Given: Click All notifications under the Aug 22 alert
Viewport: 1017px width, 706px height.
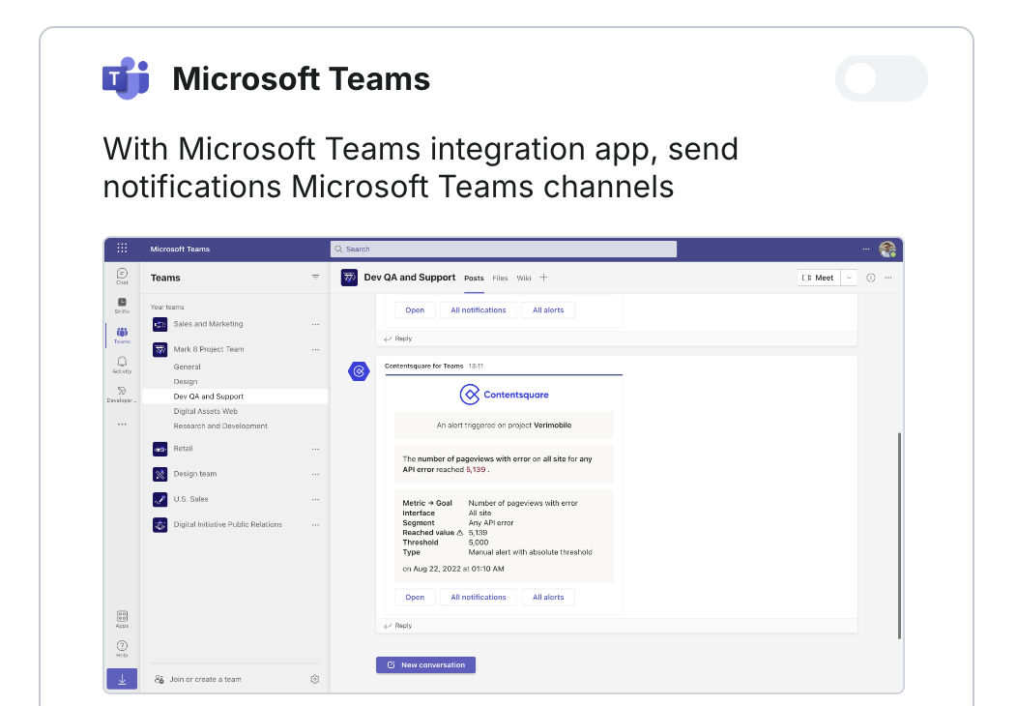Looking at the screenshot, I should tap(479, 597).
